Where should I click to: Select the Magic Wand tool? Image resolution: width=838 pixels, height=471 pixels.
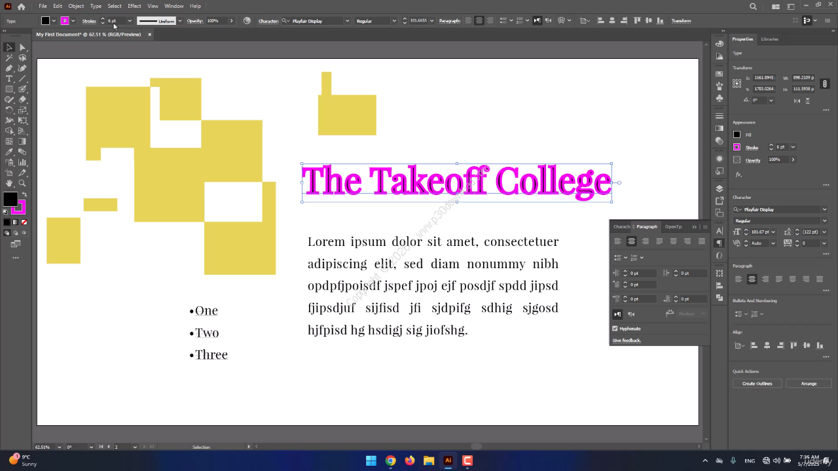9,58
